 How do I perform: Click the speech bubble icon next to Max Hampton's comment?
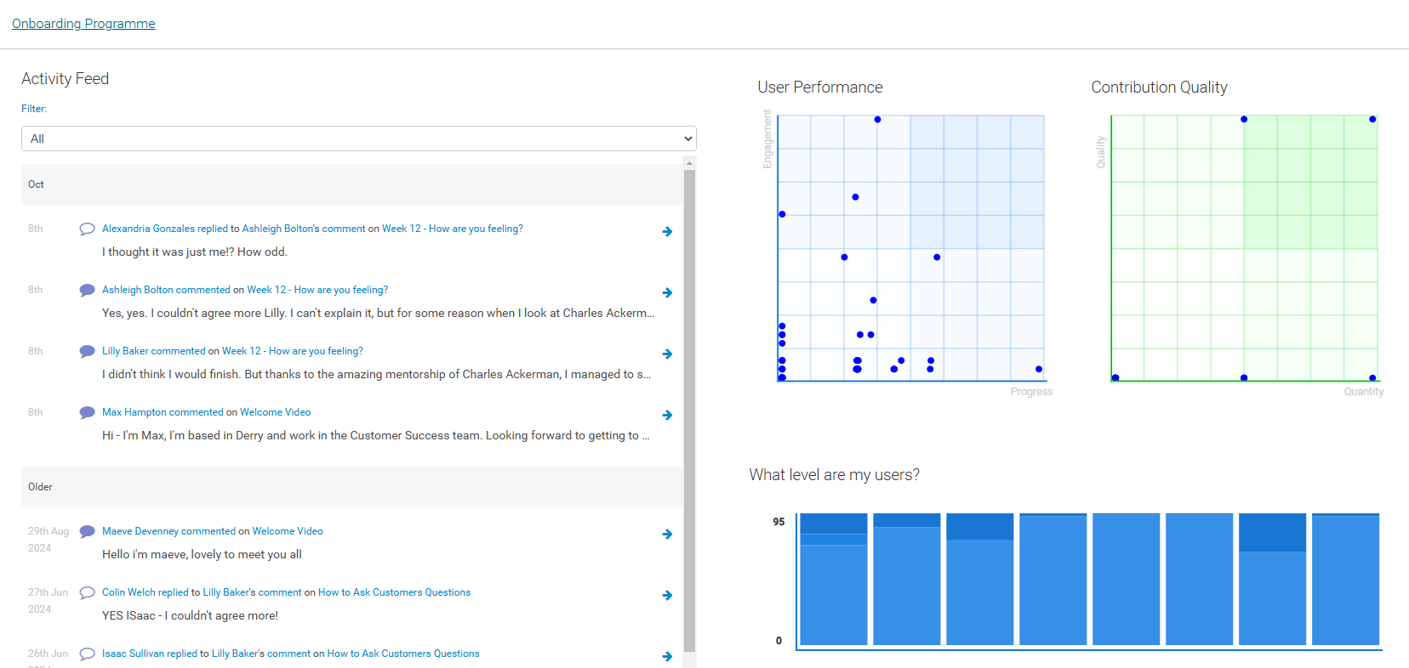coord(87,412)
